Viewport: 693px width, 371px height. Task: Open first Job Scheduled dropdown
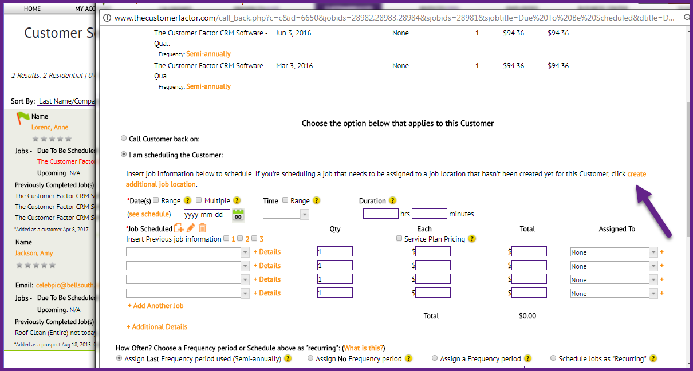pyautogui.click(x=188, y=252)
